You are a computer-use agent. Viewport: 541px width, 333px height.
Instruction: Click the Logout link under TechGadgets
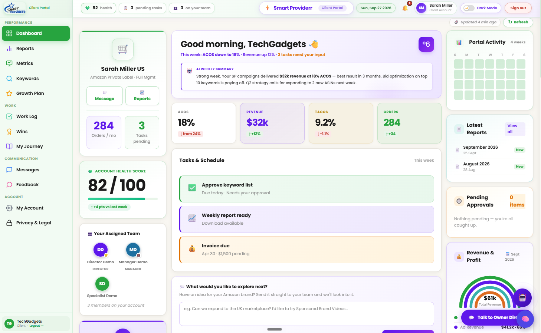[x=36, y=326]
